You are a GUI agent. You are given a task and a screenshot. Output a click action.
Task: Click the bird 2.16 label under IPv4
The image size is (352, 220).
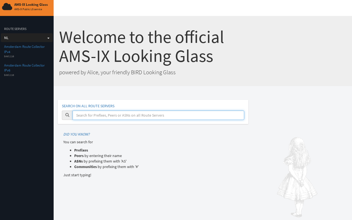pos(9,56)
